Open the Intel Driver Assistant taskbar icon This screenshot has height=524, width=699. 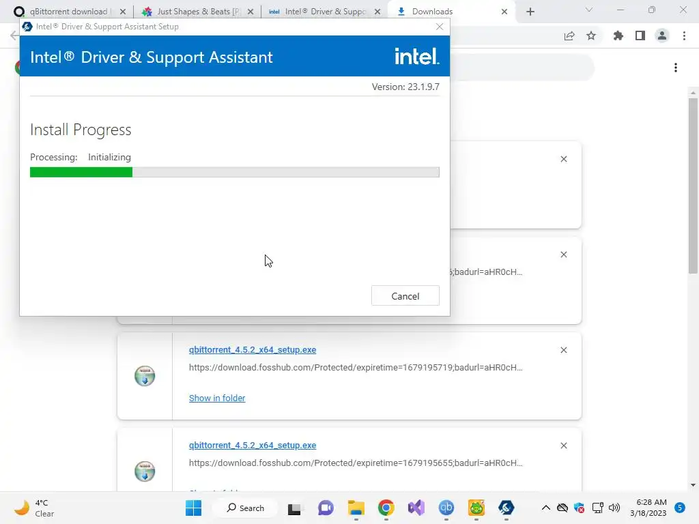tap(506, 508)
